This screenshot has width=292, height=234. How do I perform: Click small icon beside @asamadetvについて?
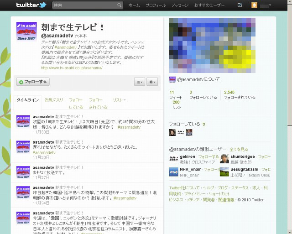[x=172, y=79]
